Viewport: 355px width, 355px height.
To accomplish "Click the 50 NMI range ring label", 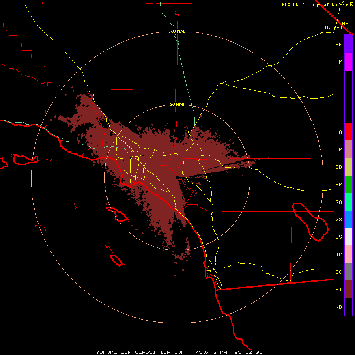I will point(177,105).
